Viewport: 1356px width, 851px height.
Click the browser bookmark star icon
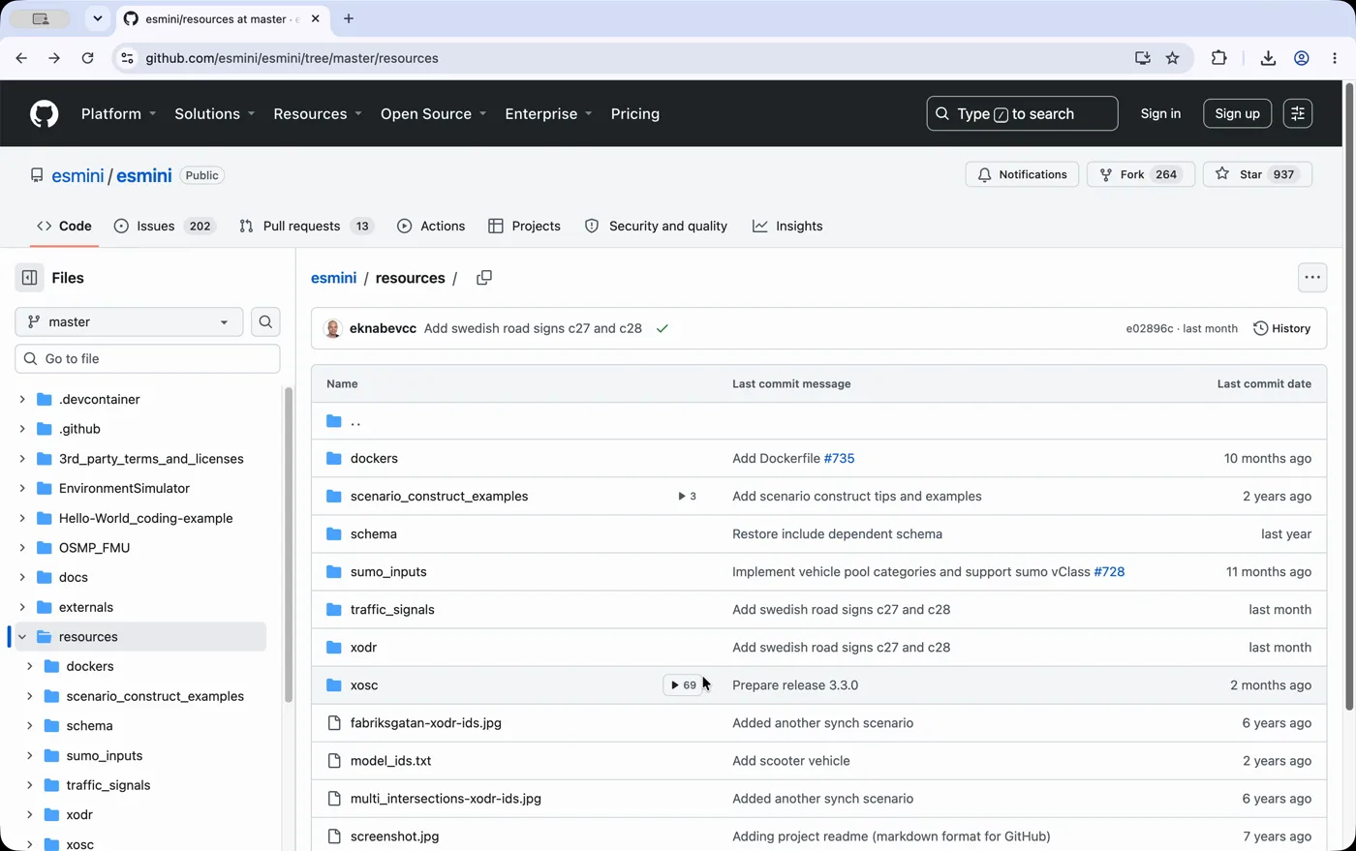click(x=1173, y=58)
